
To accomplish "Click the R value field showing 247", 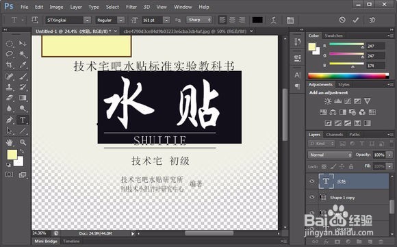I will click(376, 46).
